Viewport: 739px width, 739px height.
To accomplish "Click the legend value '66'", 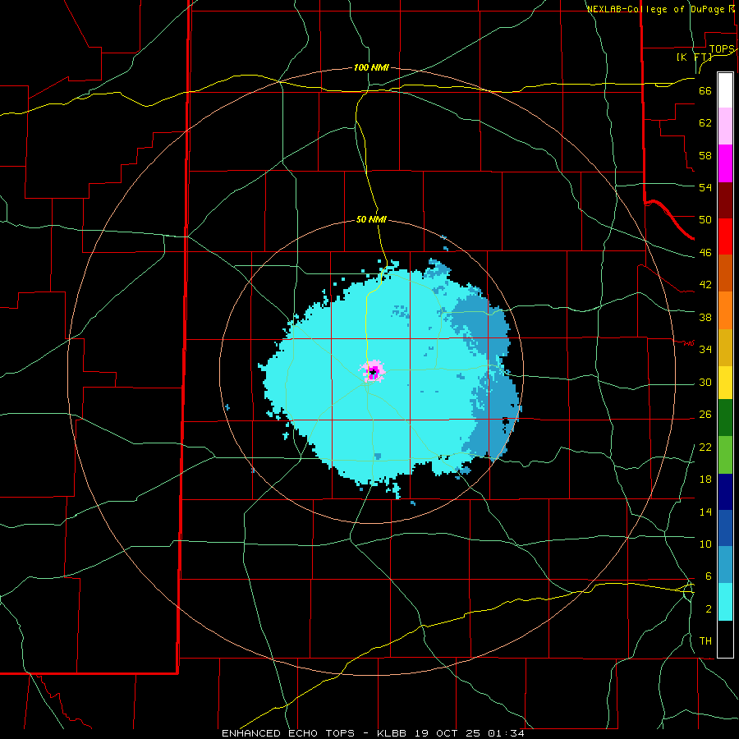I will (x=705, y=91).
